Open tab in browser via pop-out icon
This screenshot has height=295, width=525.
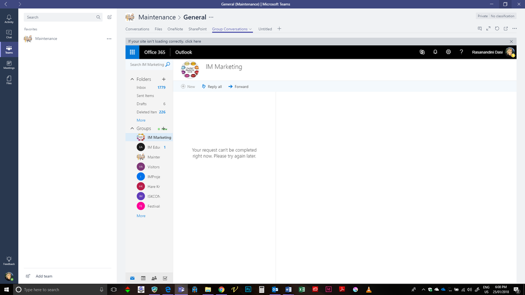point(506,29)
